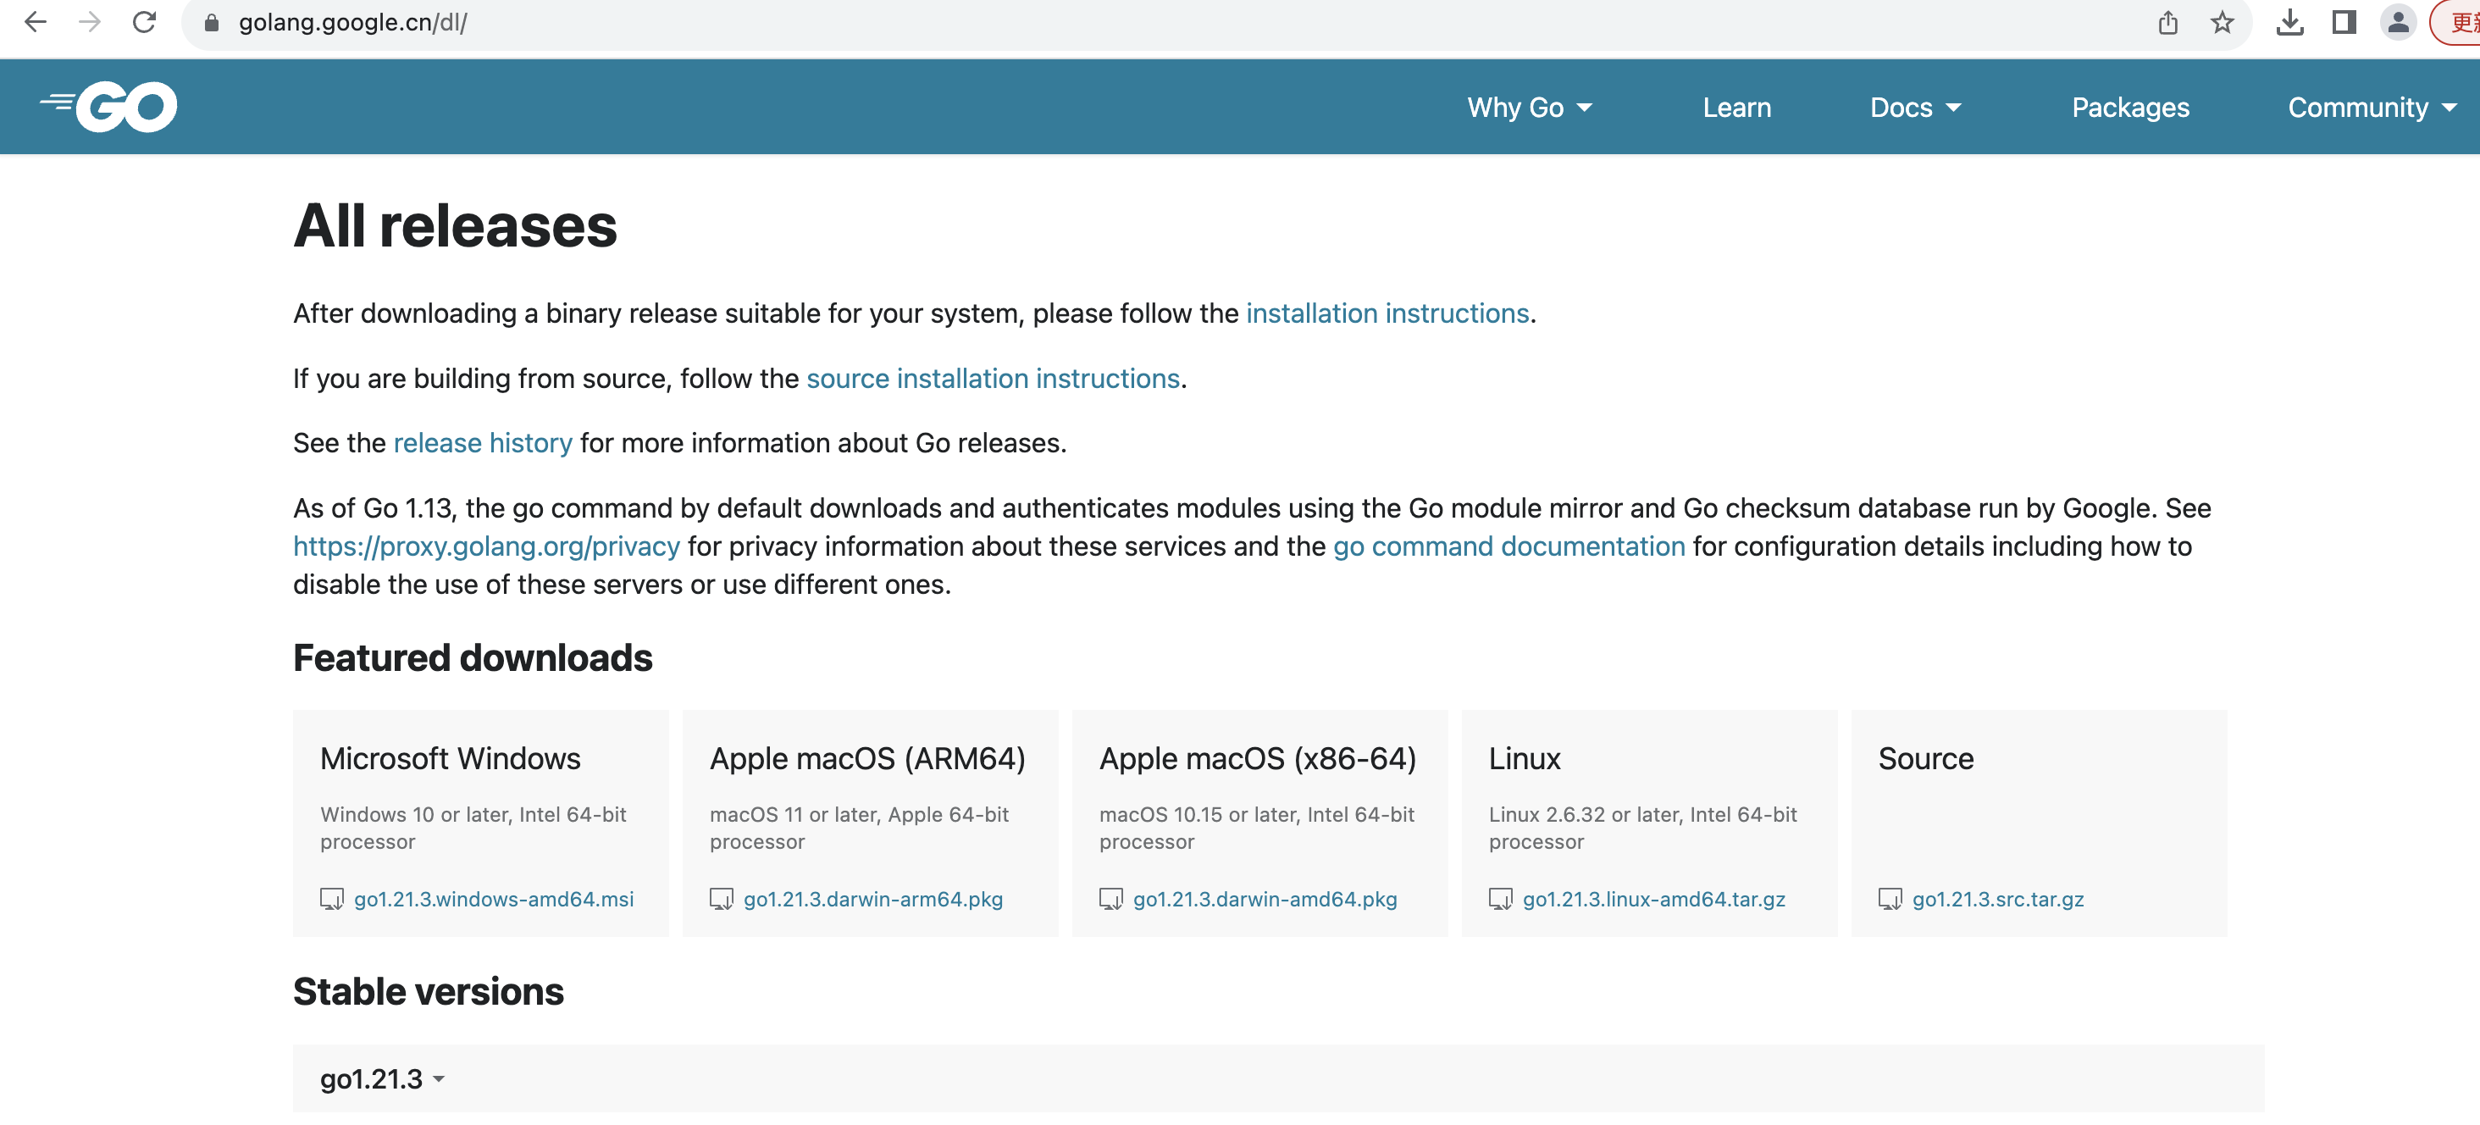Click the All releases heading

(454, 227)
